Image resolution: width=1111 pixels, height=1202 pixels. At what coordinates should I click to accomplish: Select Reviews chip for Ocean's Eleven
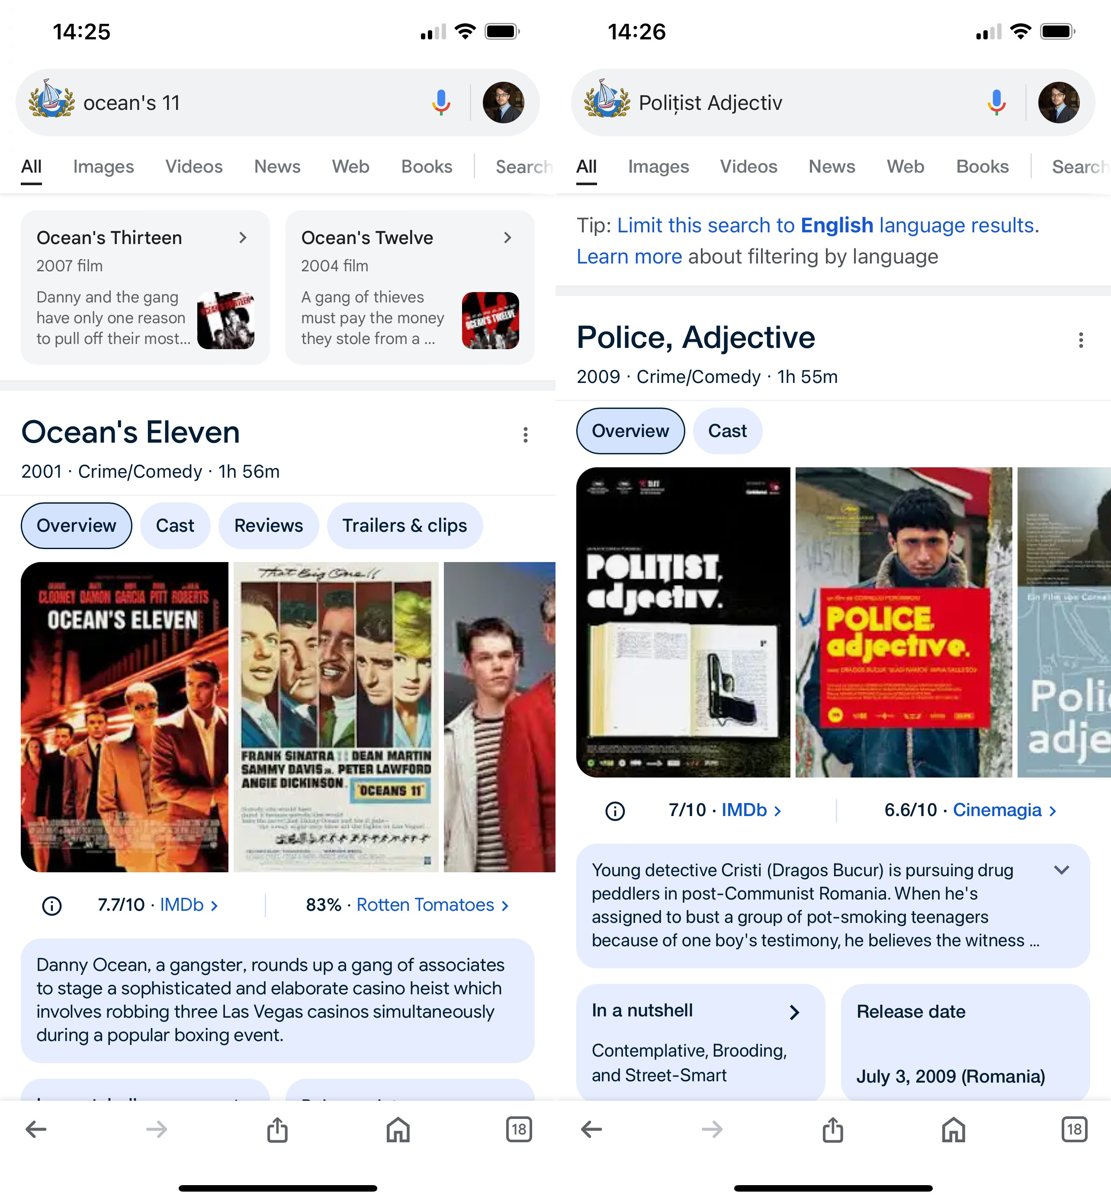[x=269, y=526]
